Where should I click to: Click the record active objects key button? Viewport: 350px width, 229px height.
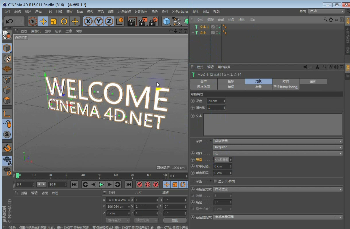pyautogui.click(x=140, y=184)
